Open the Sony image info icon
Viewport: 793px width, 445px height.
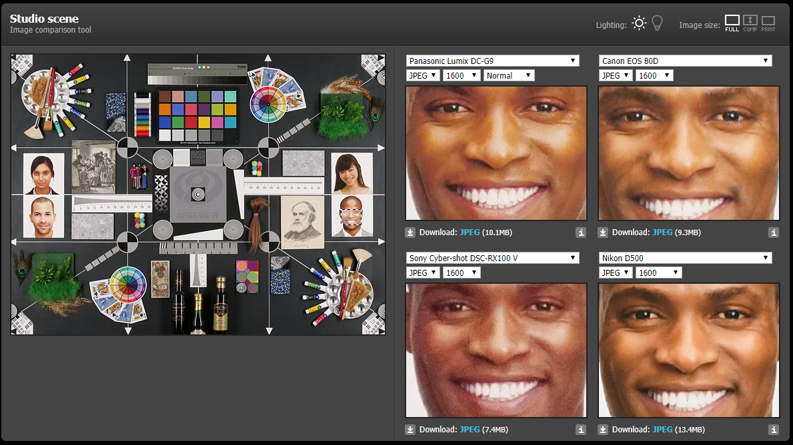coord(581,429)
